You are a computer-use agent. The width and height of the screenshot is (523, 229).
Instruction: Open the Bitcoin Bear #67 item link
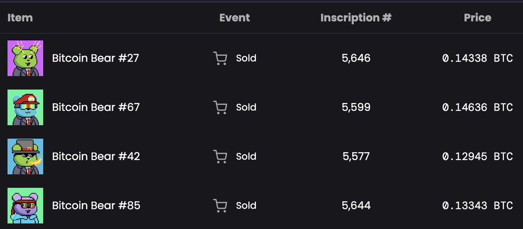(x=96, y=107)
